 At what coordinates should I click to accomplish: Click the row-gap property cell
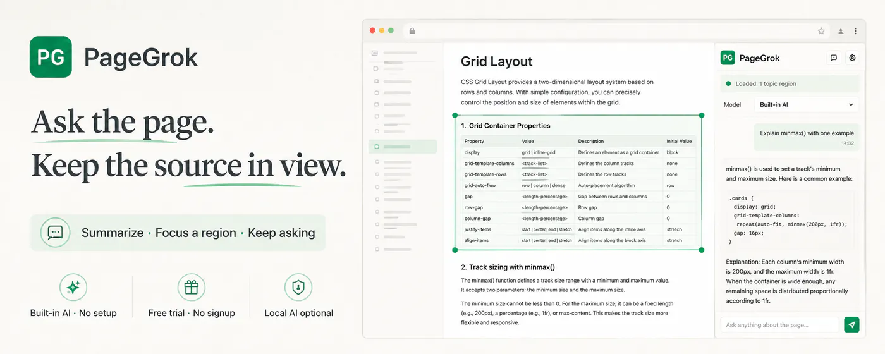(x=473, y=207)
